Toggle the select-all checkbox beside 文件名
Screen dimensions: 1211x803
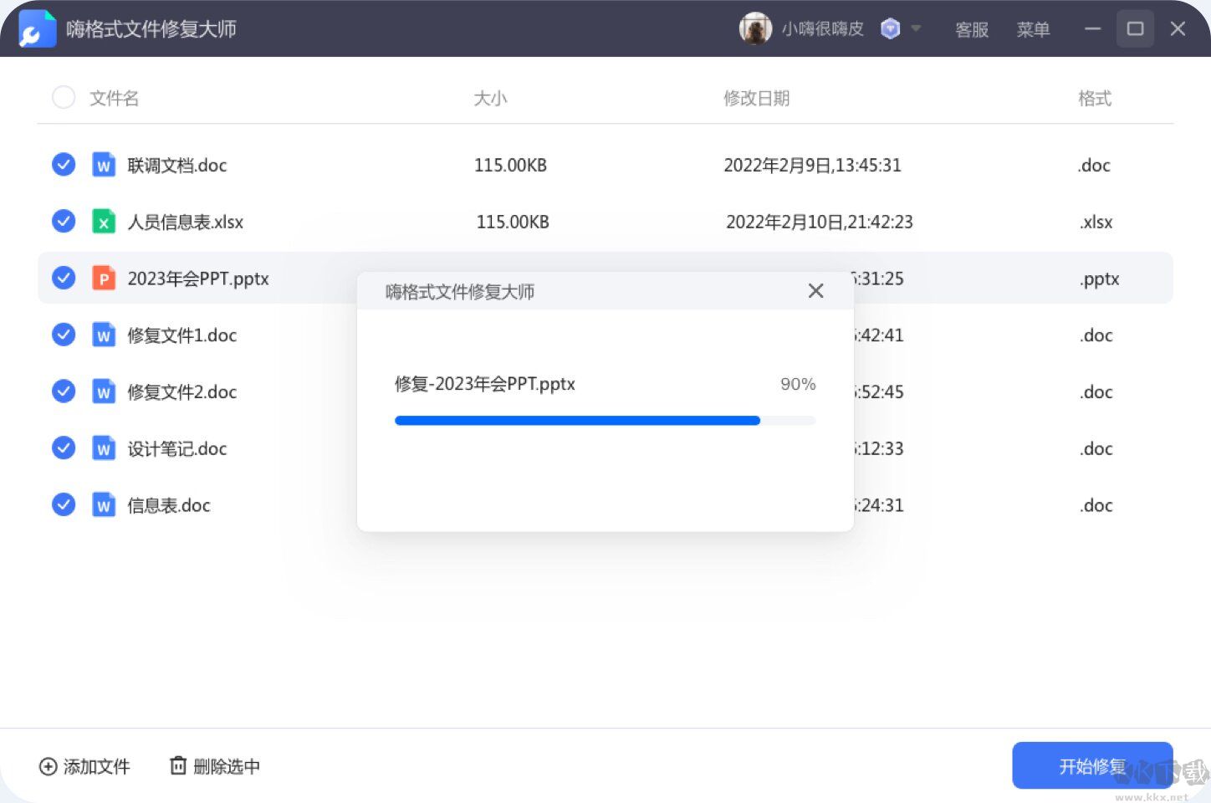64,98
